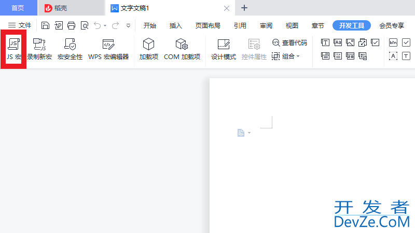Undo the last action
Screen dimensions: 415x233
tap(98, 25)
